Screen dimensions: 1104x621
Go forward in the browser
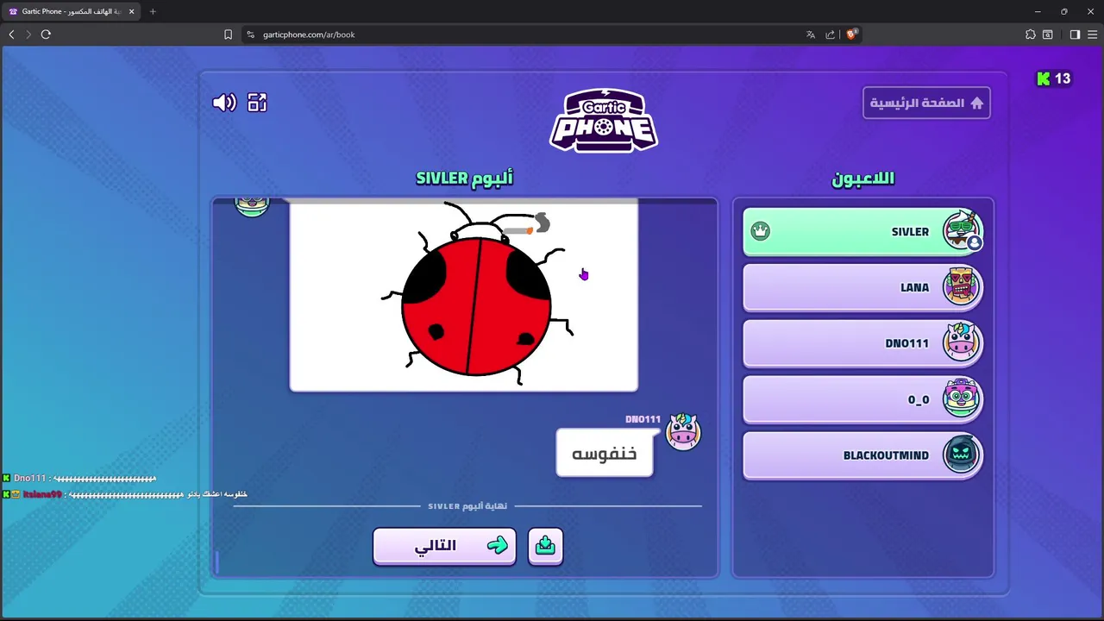point(28,34)
